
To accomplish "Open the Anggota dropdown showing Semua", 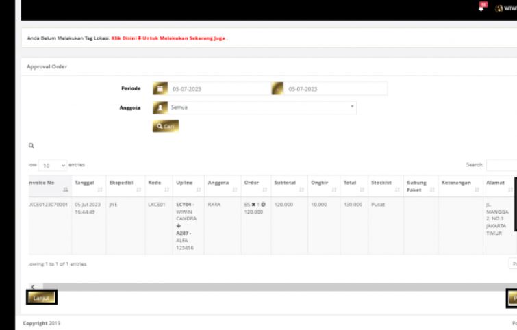I will (260, 107).
